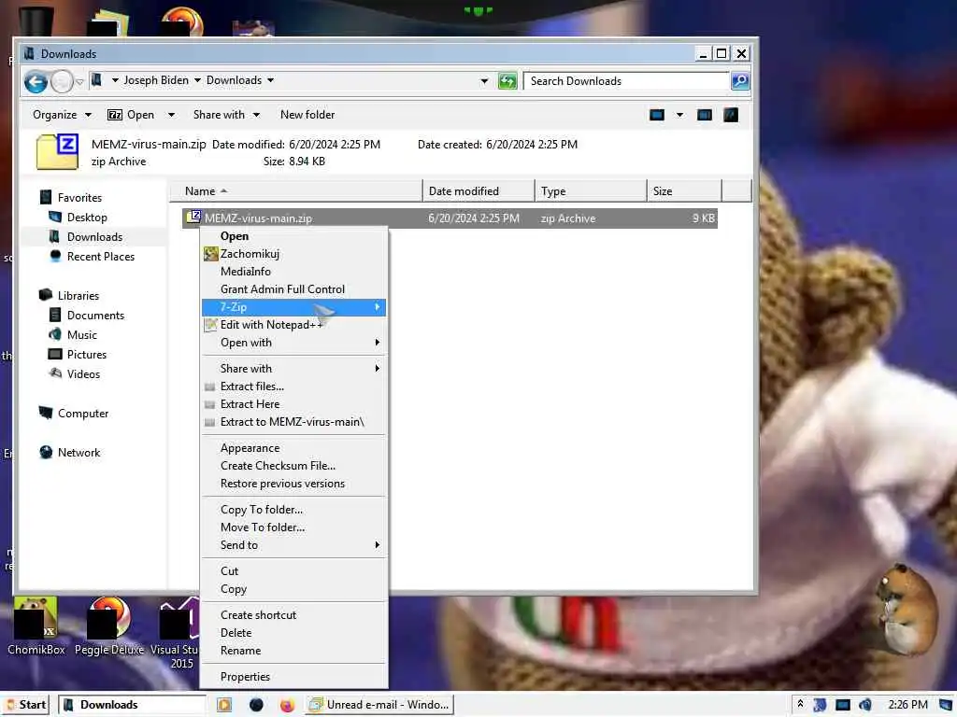The height and width of the screenshot is (717, 957).
Task: Choose Grant Admin Full Control
Action: 293,289
